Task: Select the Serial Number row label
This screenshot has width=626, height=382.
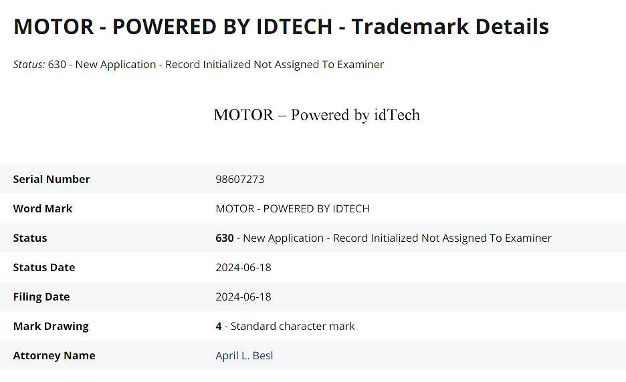Action: point(51,179)
